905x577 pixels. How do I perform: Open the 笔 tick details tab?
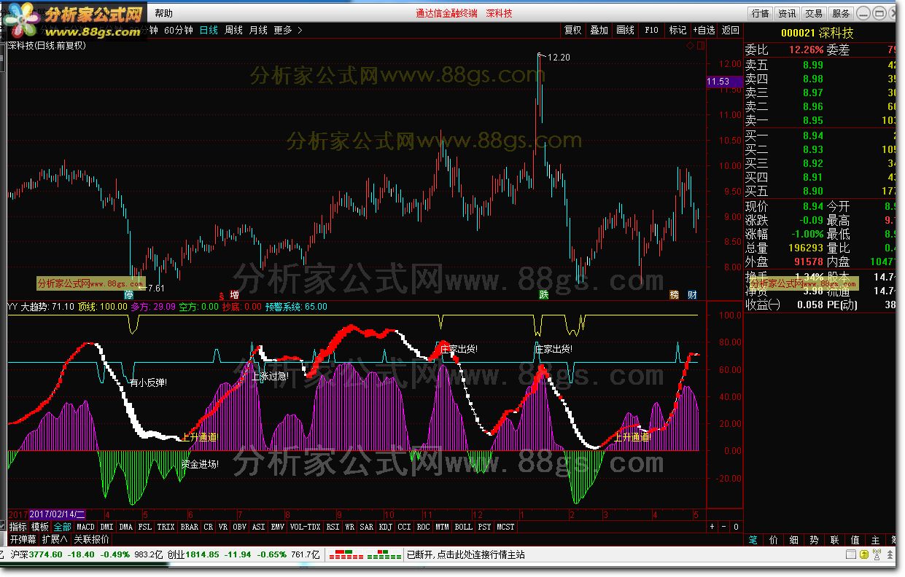click(753, 541)
